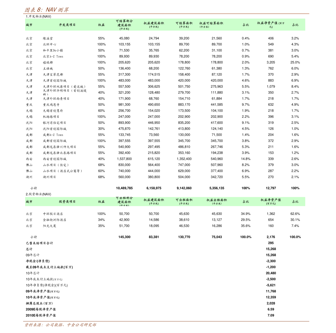
Task: Select the subtotal value 5,356,135
Action: tap(217, 188)
